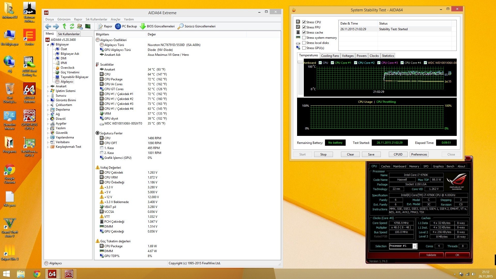Expand the Depolama tree node
This screenshot has height=279, width=496.
point(48,110)
